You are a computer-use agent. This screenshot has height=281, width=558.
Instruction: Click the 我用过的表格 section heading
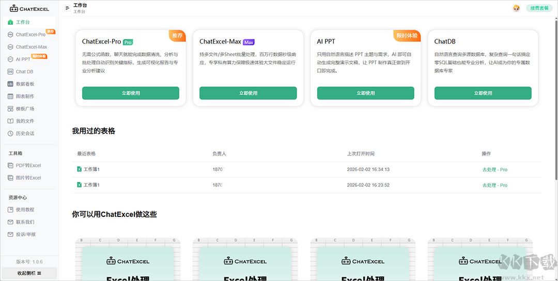click(94, 131)
